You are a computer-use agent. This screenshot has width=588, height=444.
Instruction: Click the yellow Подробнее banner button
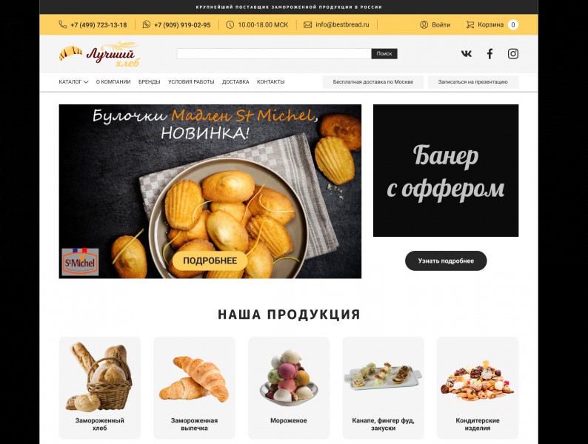click(x=210, y=260)
